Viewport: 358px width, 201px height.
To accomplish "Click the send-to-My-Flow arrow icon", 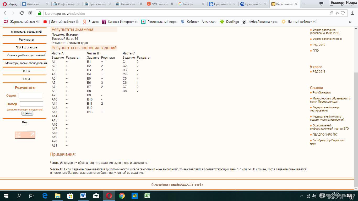I will [337, 13].
